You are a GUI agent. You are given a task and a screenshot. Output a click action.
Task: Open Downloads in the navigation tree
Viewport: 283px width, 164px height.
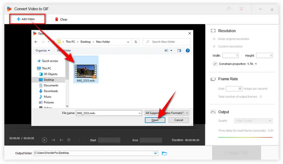[49, 91]
